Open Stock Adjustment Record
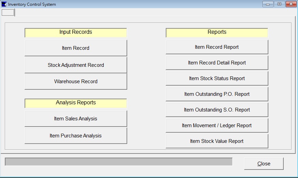Screen dimensions: 298x178 [x=76, y=65]
